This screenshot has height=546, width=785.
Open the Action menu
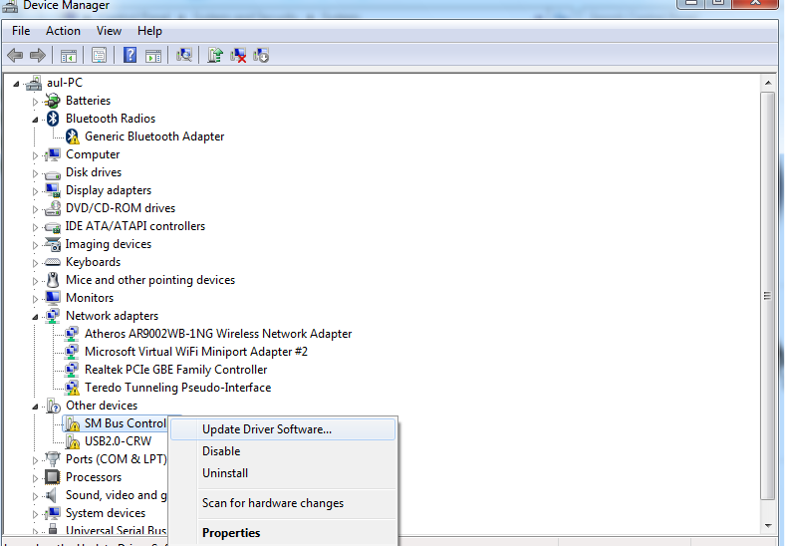(x=63, y=31)
